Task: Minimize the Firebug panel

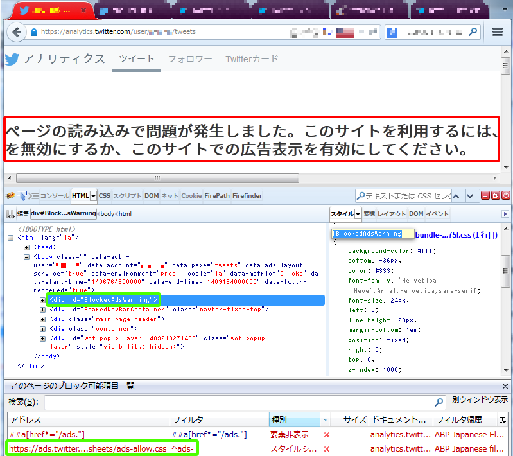Action: 485,196
